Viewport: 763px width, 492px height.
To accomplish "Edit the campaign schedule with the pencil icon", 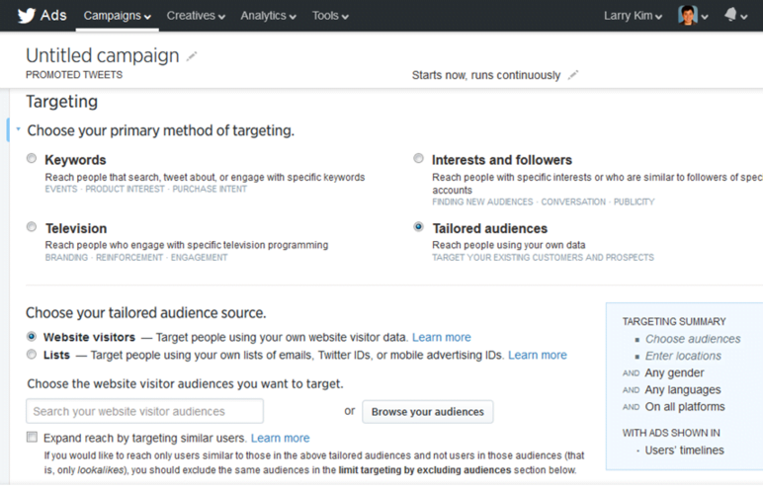I will (573, 75).
